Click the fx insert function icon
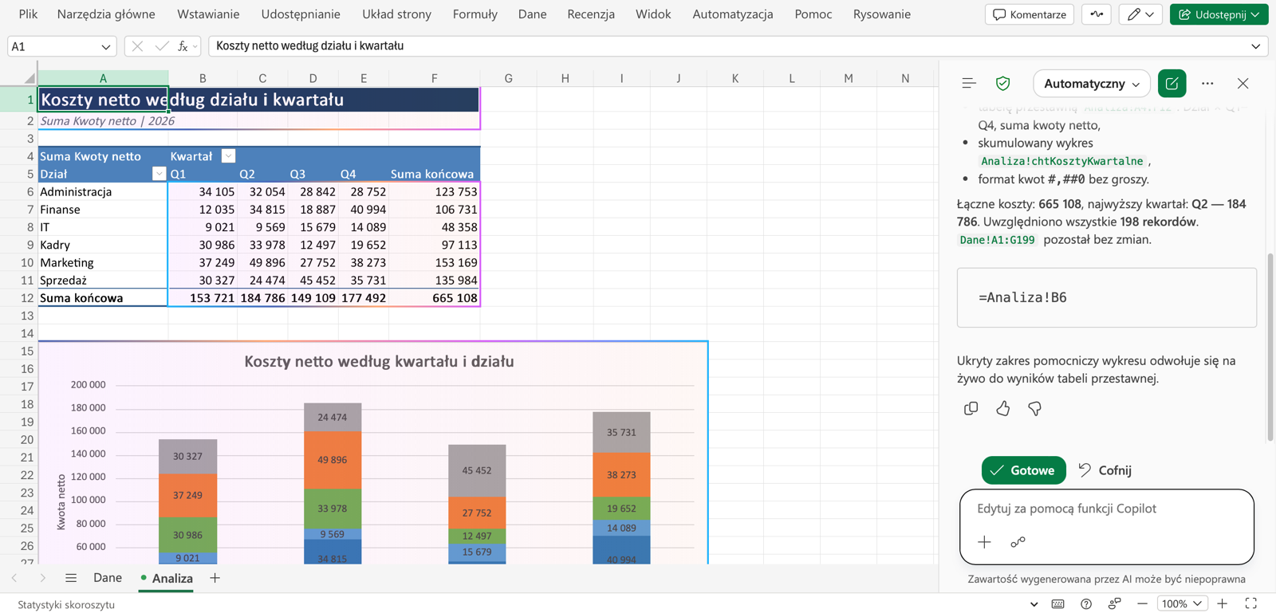The height and width of the screenshot is (613, 1276). (x=183, y=46)
